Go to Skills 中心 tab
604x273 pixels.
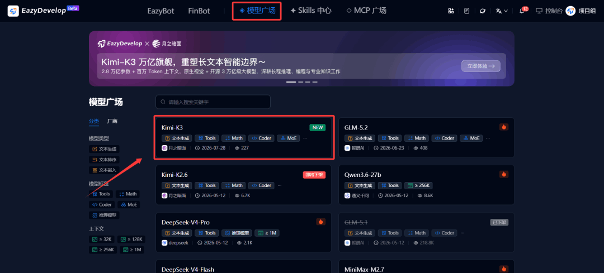point(311,11)
